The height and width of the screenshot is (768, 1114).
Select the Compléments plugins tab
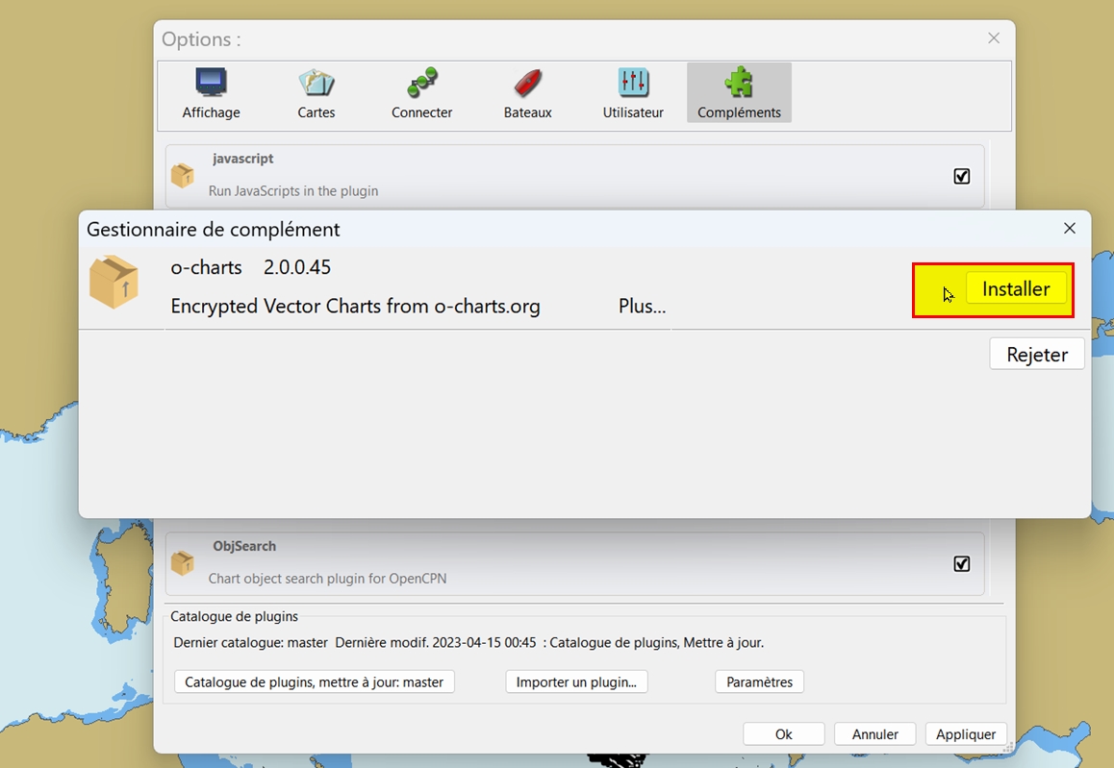point(739,93)
